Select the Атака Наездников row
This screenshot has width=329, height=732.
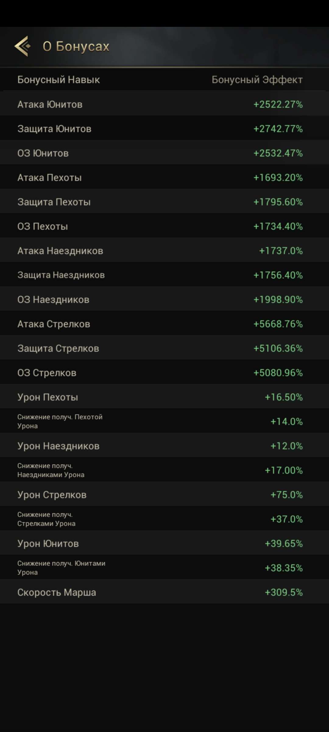point(164,250)
